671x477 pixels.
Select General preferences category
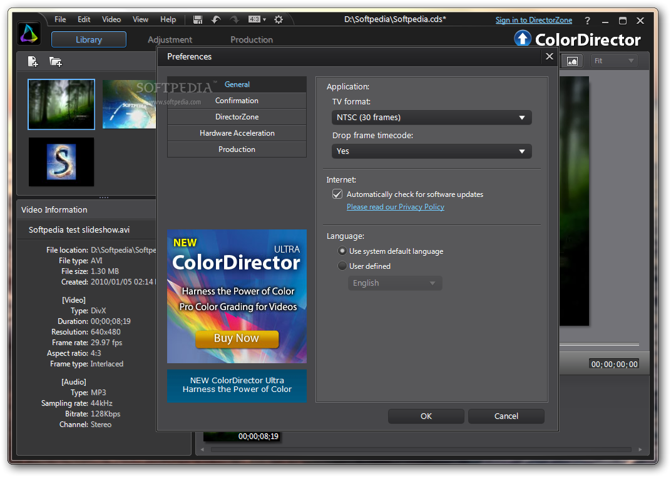(x=237, y=84)
